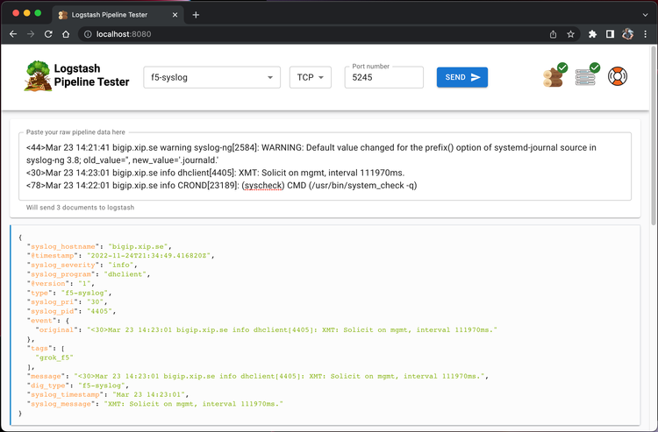Bookmark page with the star icon
Image resolution: width=658 pixels, height=432 pixels.
[x=571, y=34]
